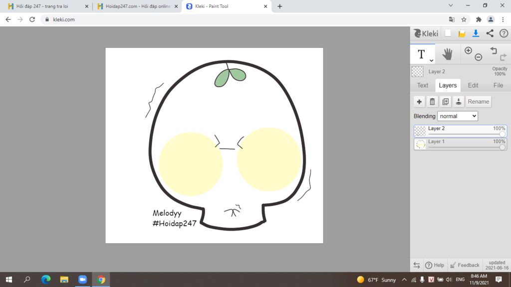Select Layer 1 in the layer list
Image resolution: width=511 pixels, height=287 pixels.
tap(461, 144)
